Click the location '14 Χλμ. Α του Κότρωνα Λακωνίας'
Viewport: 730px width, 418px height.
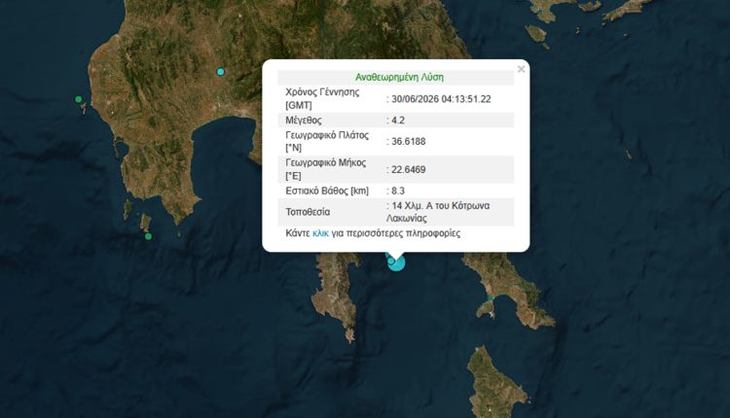(438, 212)
